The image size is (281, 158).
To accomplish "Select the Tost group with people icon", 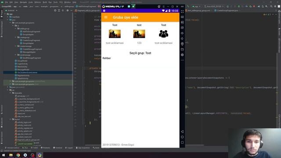I will 163,34.
